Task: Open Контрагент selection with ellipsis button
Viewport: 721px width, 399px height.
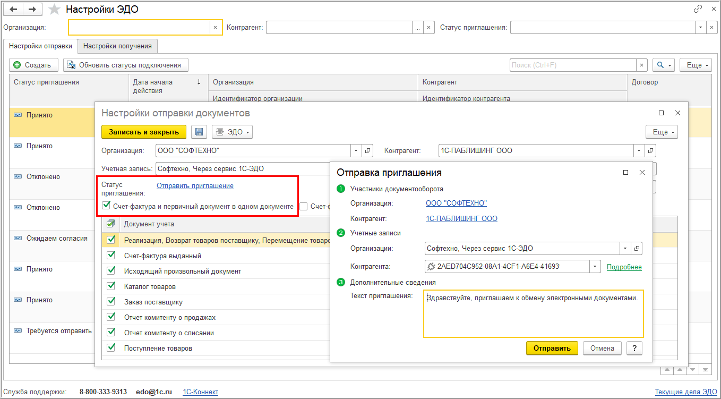Action: pos(418,28)
